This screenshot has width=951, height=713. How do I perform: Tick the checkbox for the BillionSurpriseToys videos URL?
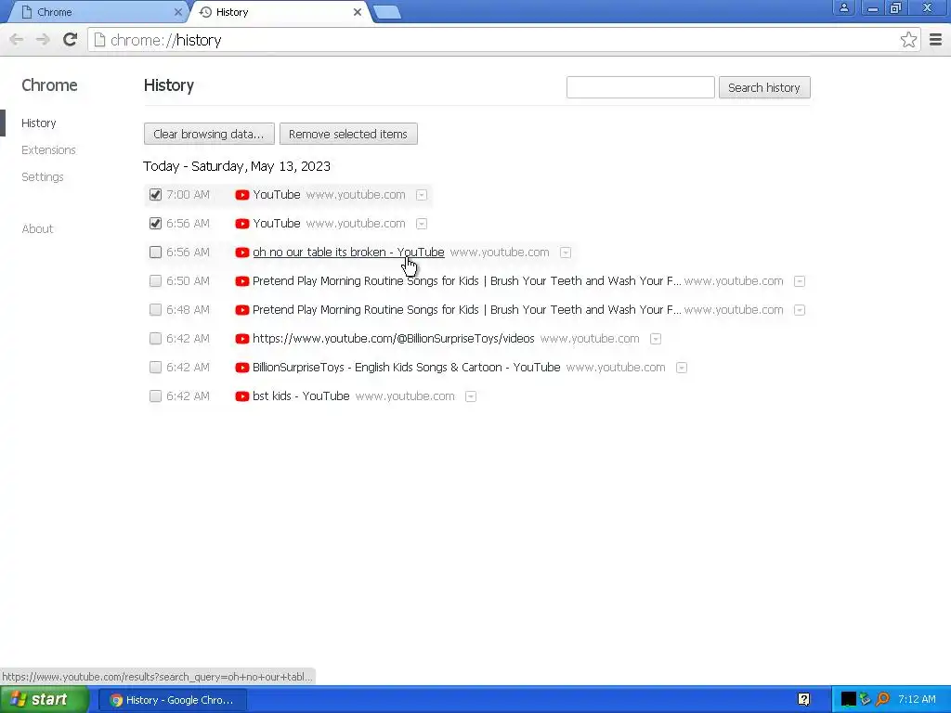coord(155,339)
